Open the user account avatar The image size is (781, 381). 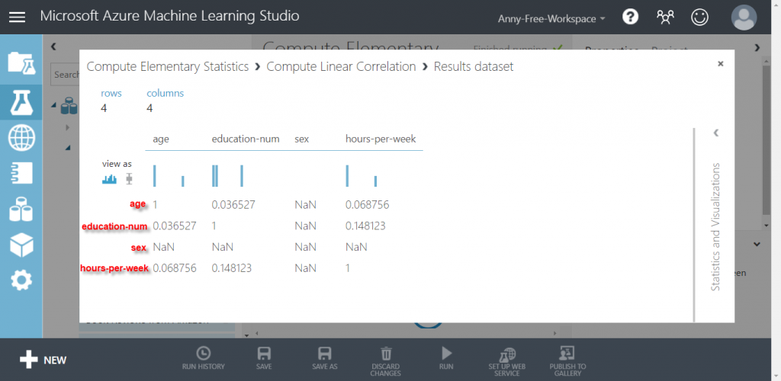[744, 18]
